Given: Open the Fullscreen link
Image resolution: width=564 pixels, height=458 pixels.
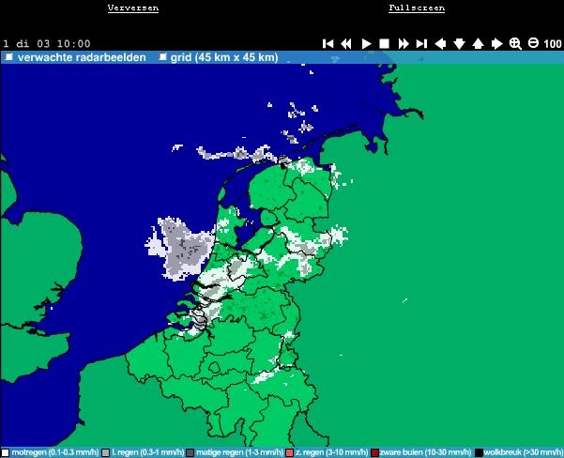Looking at the screenshot, I should 417,8.
